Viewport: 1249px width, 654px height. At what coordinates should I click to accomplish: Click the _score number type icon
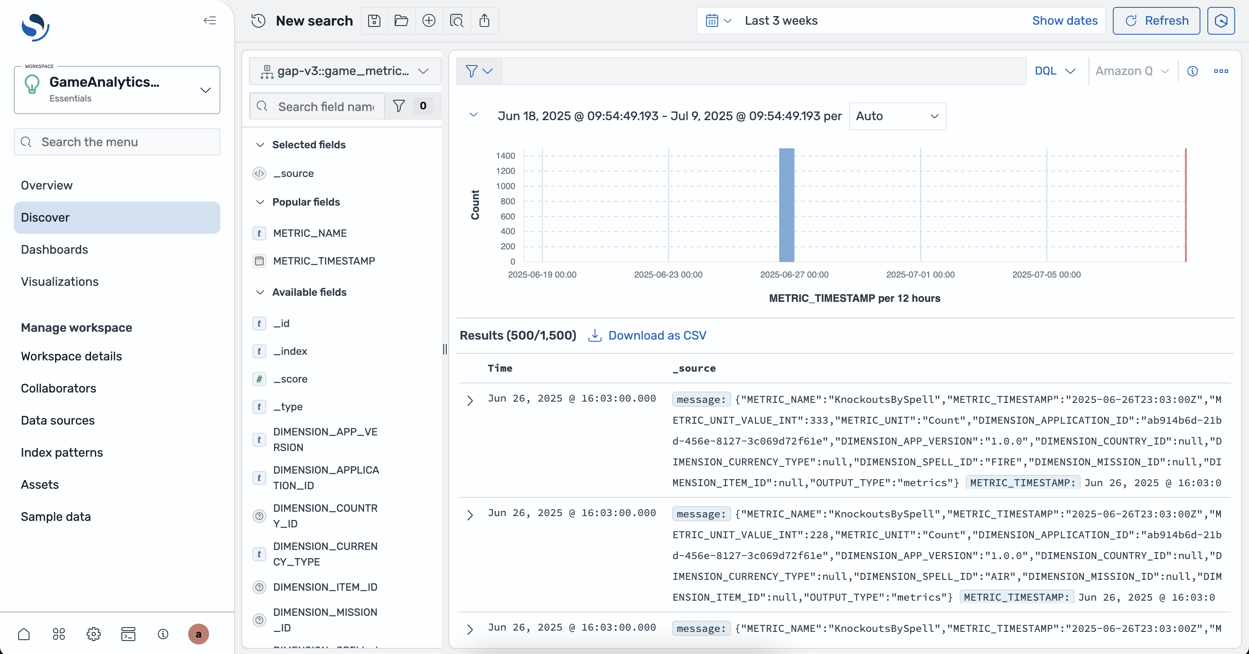259,379
